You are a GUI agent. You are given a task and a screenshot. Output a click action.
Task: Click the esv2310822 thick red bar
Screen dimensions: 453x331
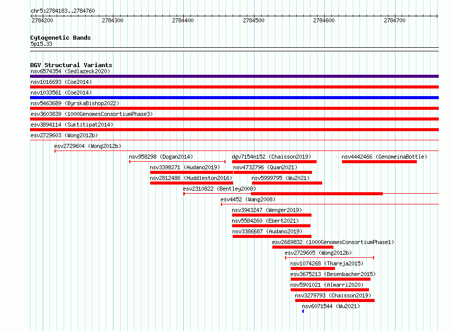coord(317,194)
